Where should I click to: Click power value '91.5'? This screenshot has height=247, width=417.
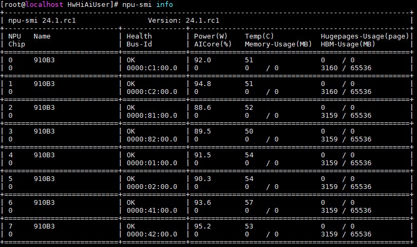click(x=202, y=155)
